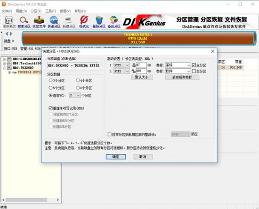Click the Cancel (取消) button
This screenshot has width=259, height=209.
143,157
